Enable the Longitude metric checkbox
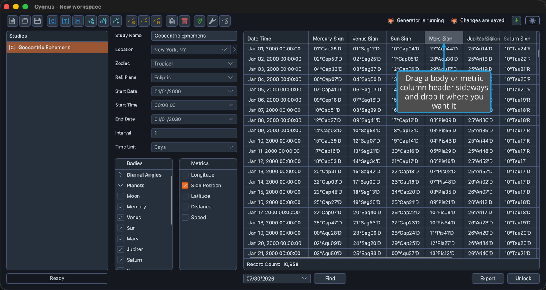Screen dimensions: 546x290 point(185,175)
